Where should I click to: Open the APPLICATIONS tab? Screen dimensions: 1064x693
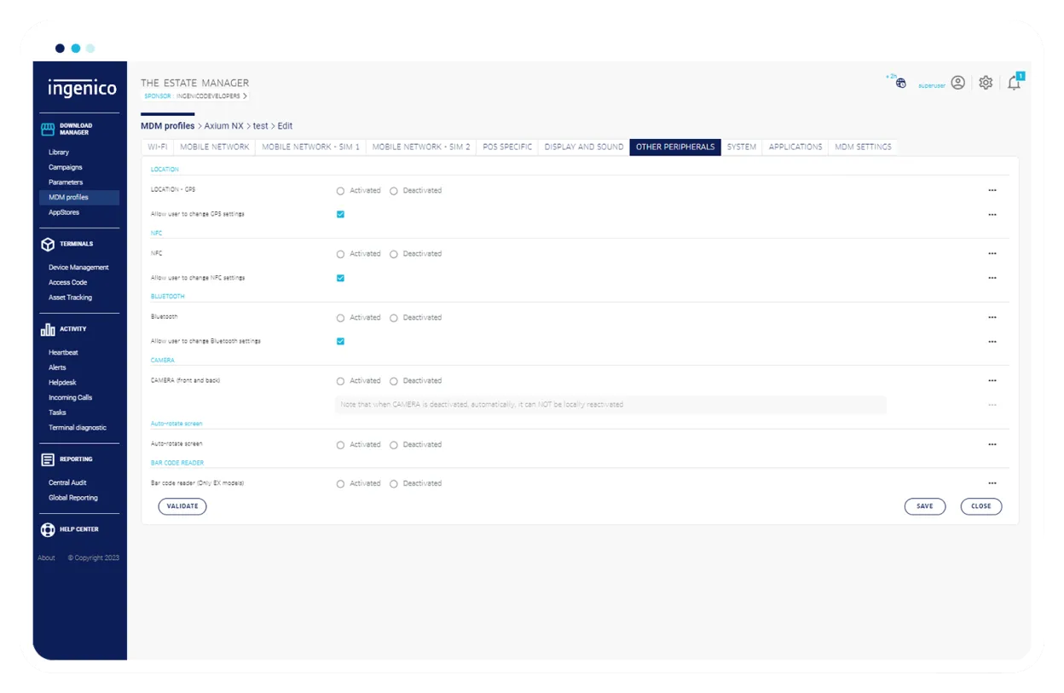795,147
